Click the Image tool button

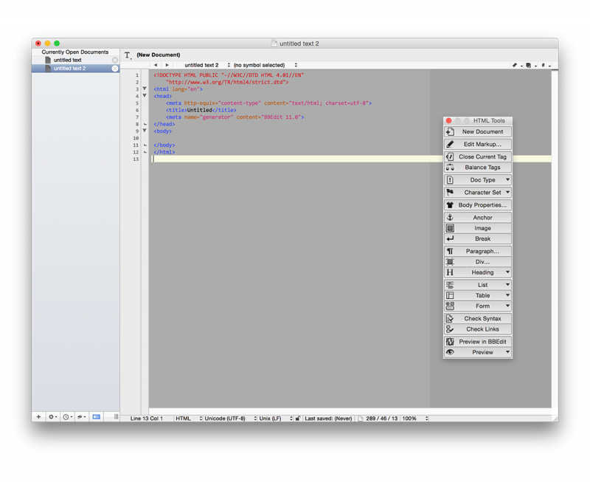click(x=477, y=229)
